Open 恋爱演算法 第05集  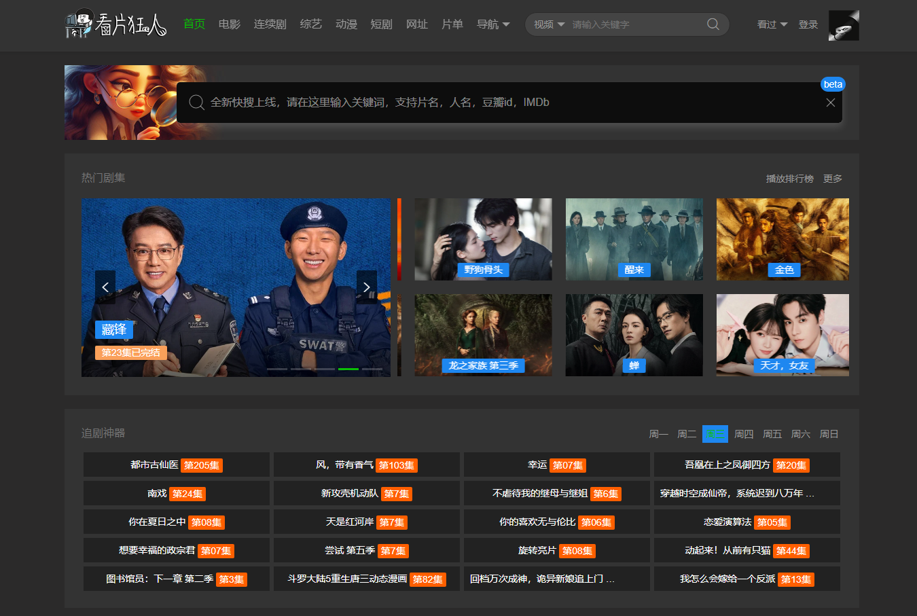pos(747,522)
